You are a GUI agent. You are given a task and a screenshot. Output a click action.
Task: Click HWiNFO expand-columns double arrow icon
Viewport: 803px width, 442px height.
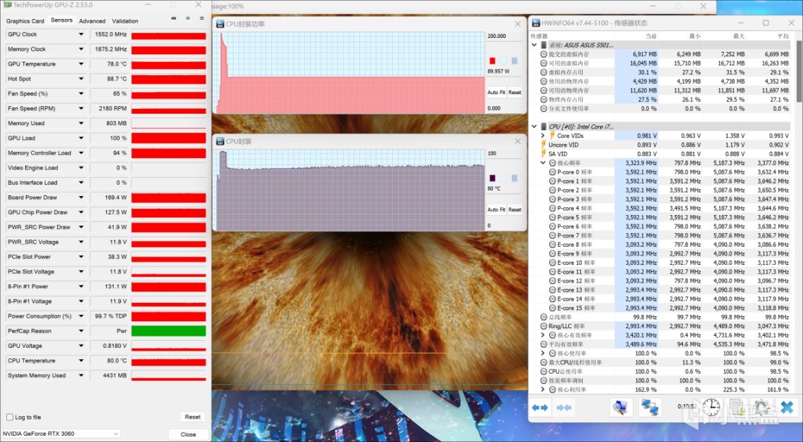tap(540, 408)
